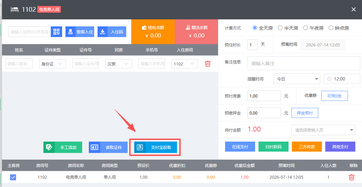Click the ID number input field
Viewport: 362px width, 187px height.
point(85,63)
